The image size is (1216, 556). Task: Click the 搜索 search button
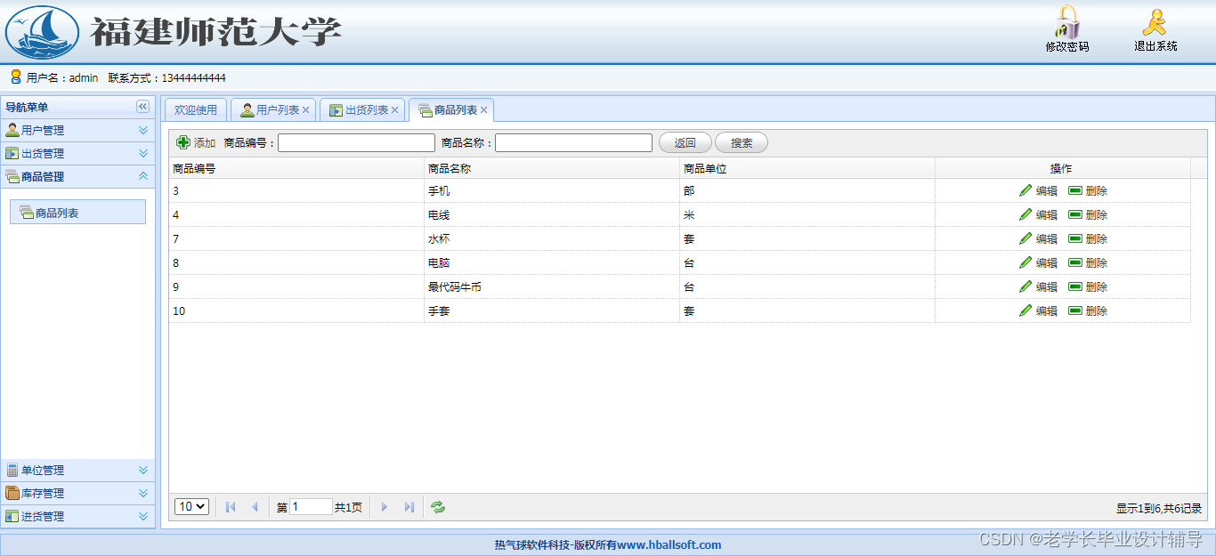[x=742, y=142]
